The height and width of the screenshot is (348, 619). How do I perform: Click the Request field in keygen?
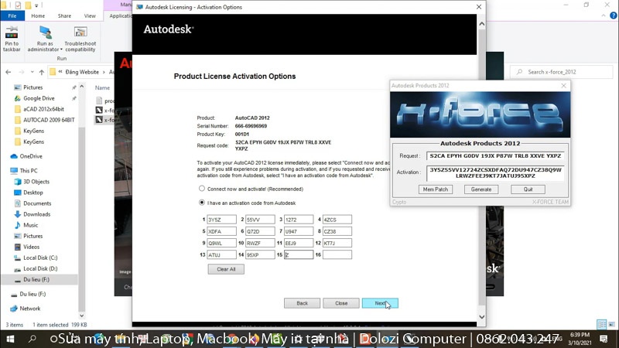pyautogui.click(x=495, y=156)
